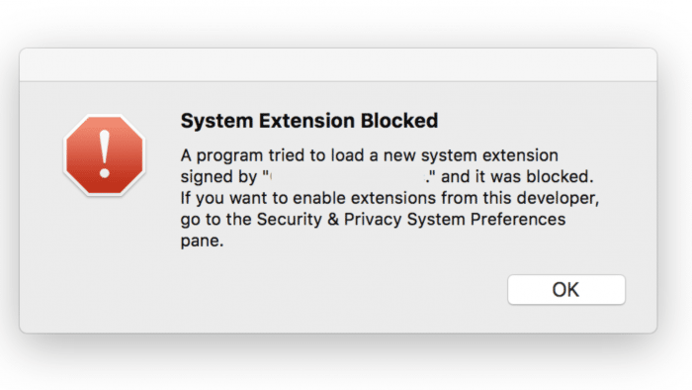The height and width of the screenshot is (390, 692).
Task: Click the "go to the" words in message
Action: pos(216,220)
